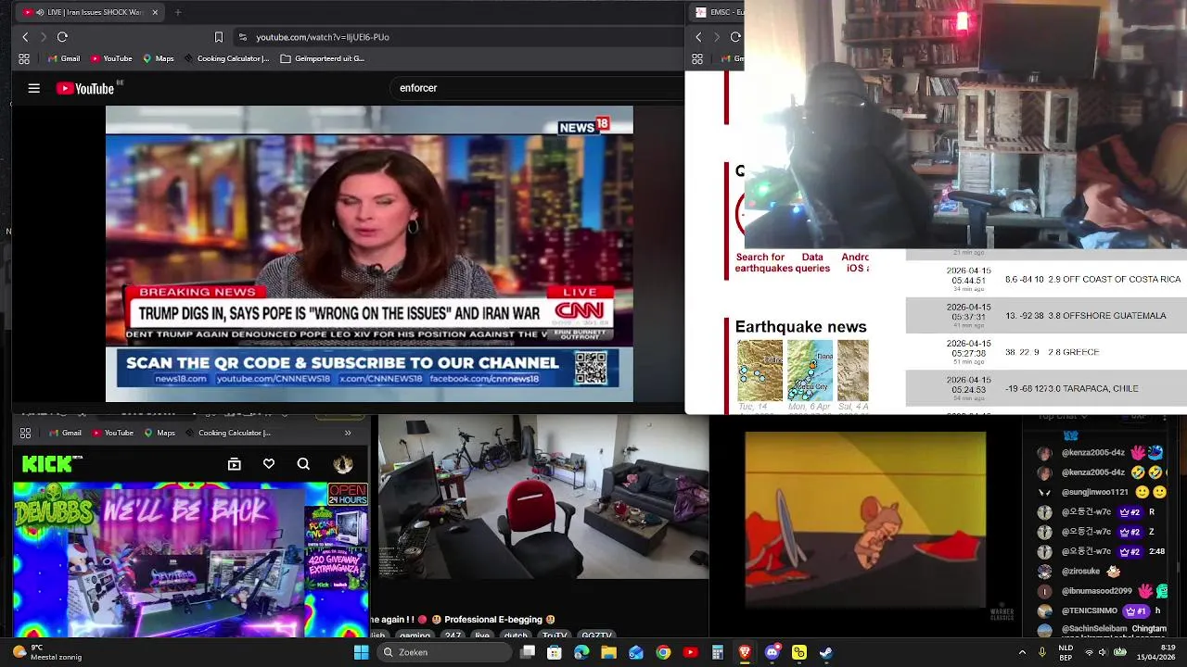
Task: Click the 'GREECE' earthquake row
Action: tap(1046, 352)
